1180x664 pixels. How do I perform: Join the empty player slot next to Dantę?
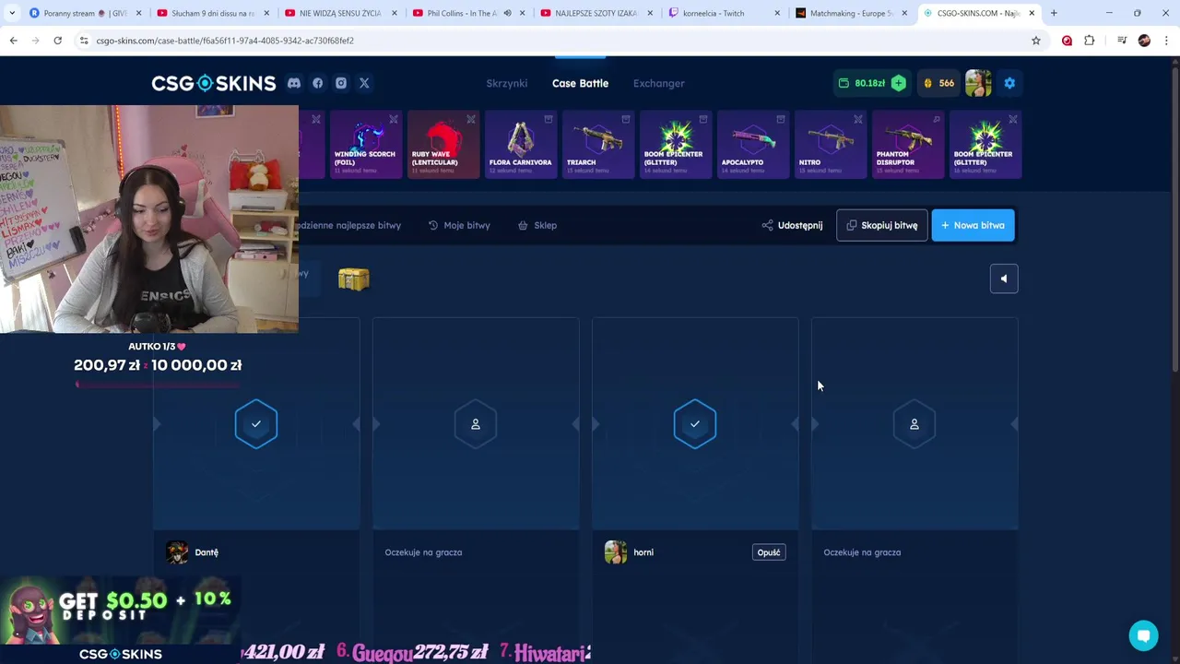pos(476,424)
